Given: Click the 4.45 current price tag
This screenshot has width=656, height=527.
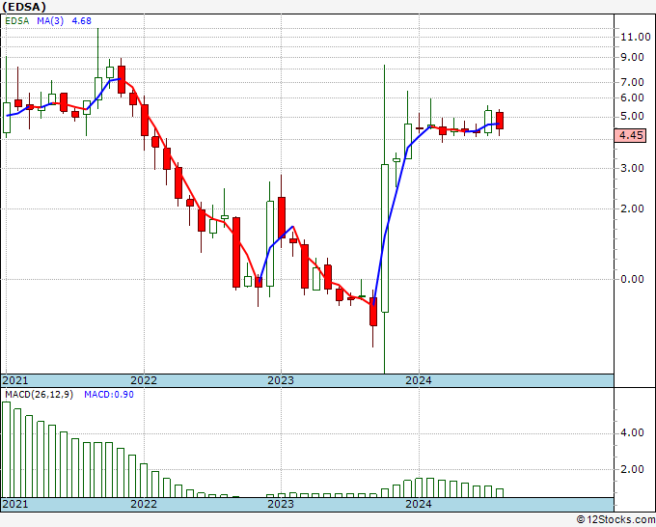Looking at the screenshot, I should (631, 136).
